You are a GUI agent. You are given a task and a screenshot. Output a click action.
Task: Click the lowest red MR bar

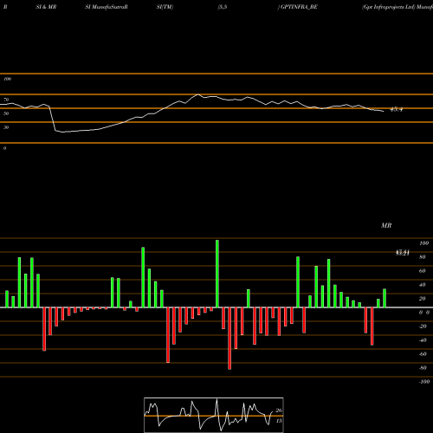[229, 339]
